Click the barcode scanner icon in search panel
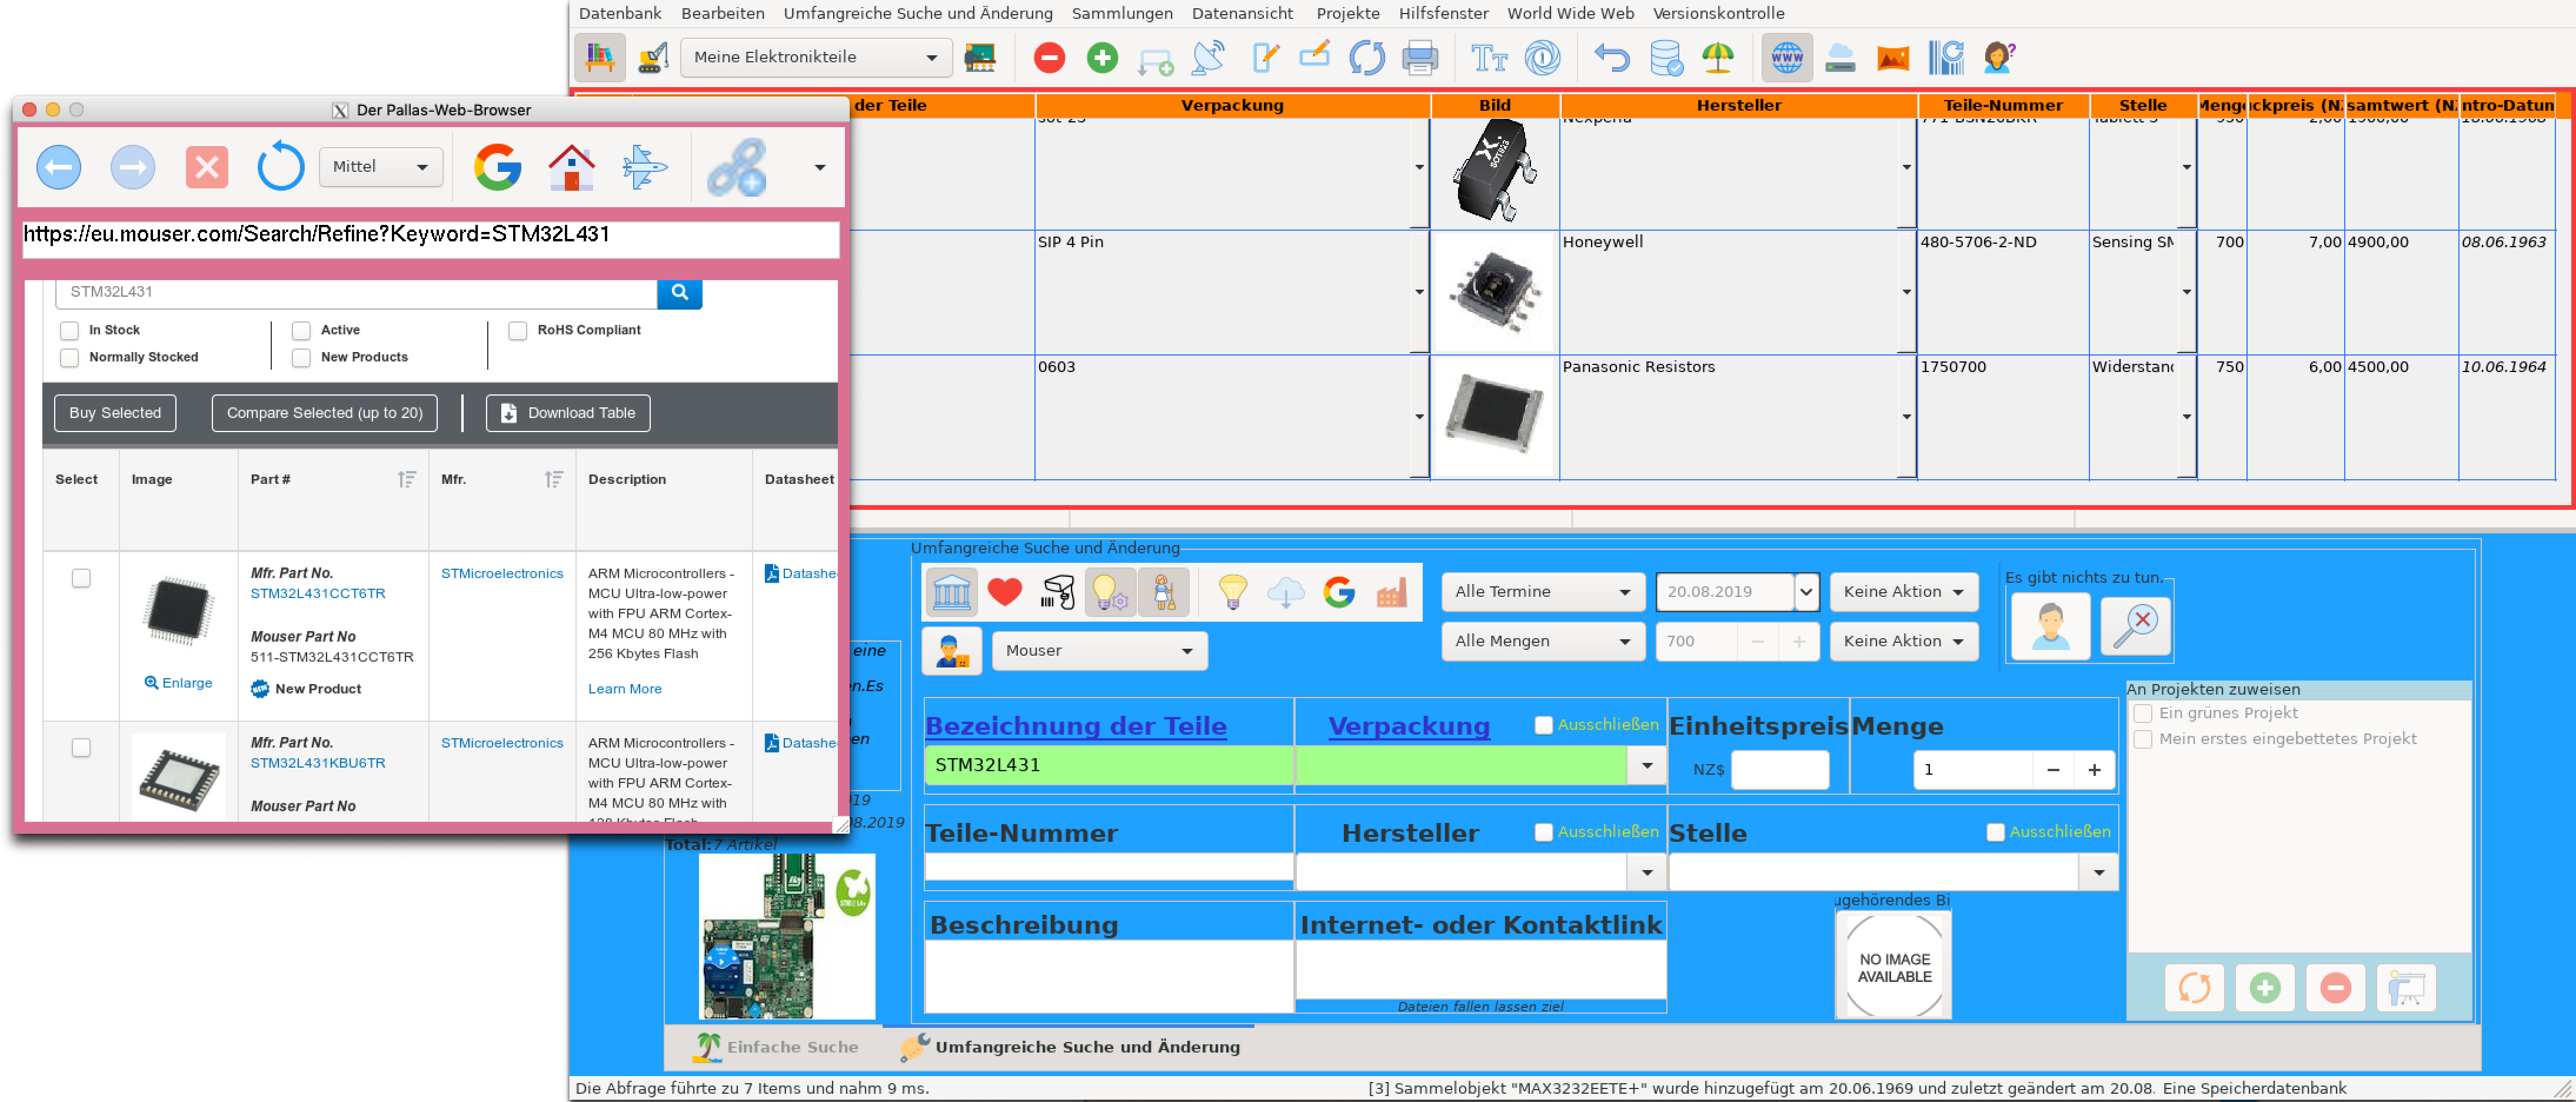This screenshot has width=2576, height=1102. [x=1058, y=592]
